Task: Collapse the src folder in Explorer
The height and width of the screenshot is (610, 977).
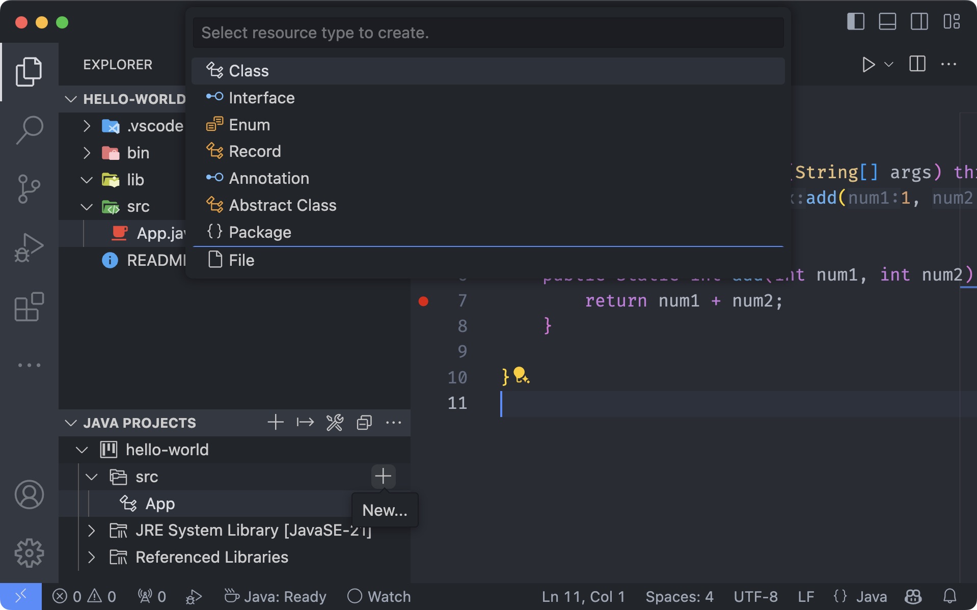Action: pos(86,207)
